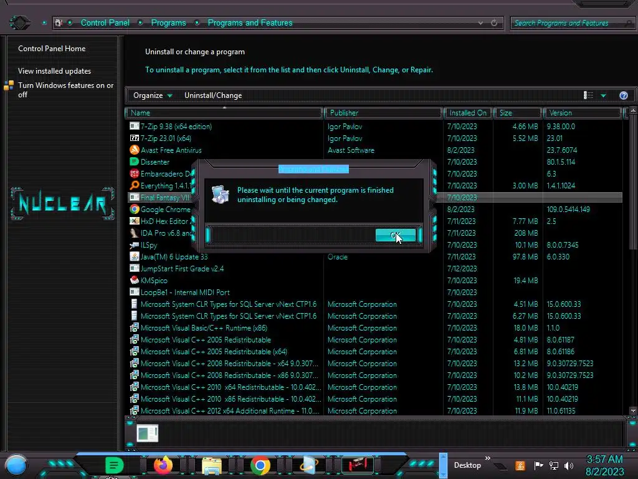Image resolution: width=638 pixels, height=479 pixels.
Task: Expand the address bar history dropdown
Action: pyautogui.click(x=480, y=23)
